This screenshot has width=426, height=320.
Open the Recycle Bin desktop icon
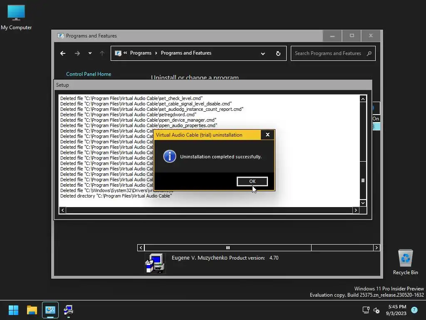(405, 262)
